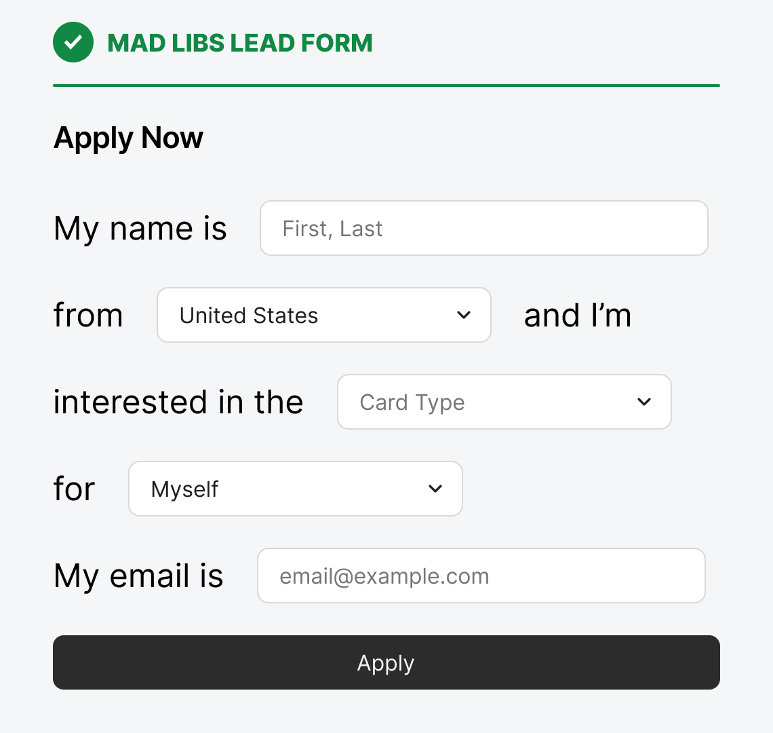Screen dimensions: 773x733
Task: Click the chevron arrow in United States dropdown
Action: coord(464,315)
